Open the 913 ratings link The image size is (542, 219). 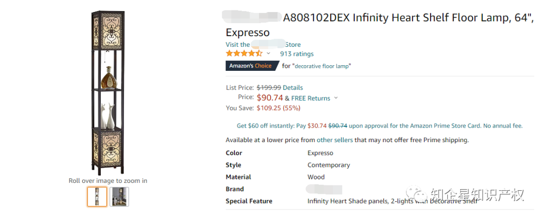297,54
